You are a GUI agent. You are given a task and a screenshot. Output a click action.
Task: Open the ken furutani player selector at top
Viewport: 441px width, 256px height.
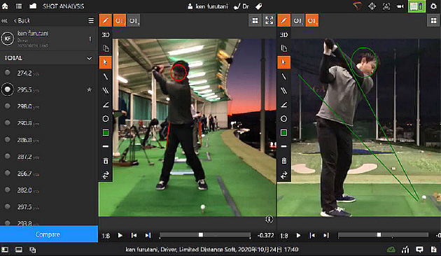(208, 6)
